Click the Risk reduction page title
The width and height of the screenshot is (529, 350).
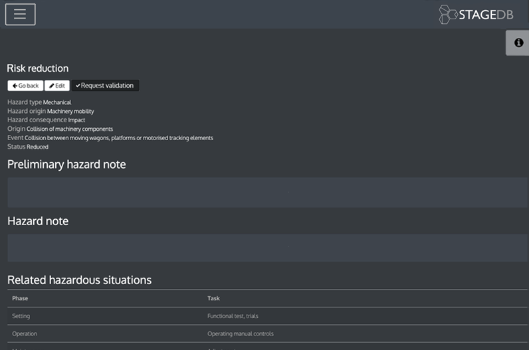tap(38, 68)
